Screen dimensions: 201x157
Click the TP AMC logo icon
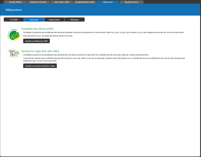coord(13,53)
